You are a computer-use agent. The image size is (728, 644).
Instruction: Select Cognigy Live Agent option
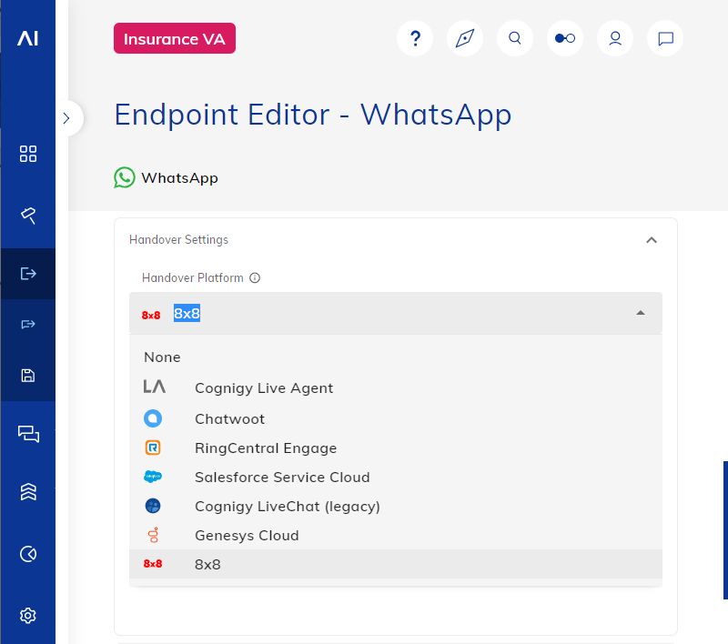coord(396,387)
